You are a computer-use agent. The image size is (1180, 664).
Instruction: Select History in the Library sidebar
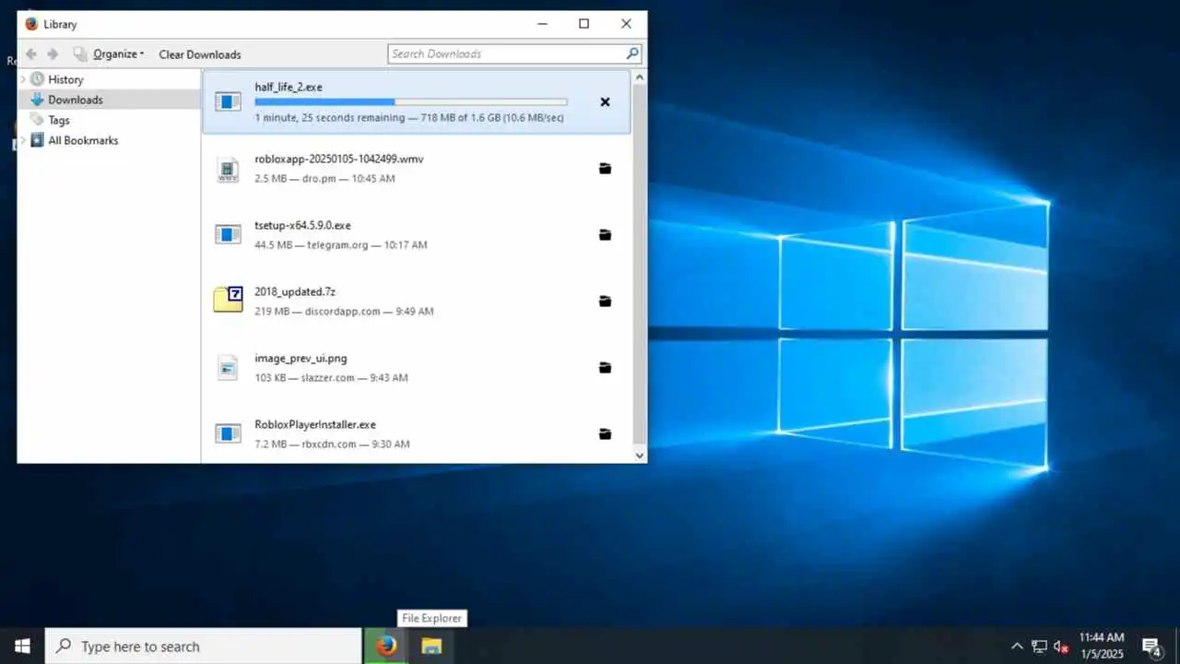point(65,79)
